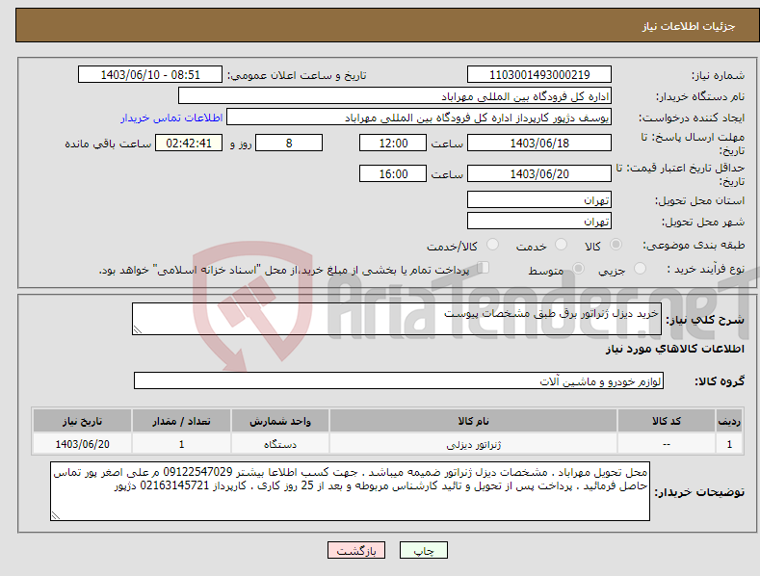Click the نام کالا column header
760x576 pixels.
[473, 421]
